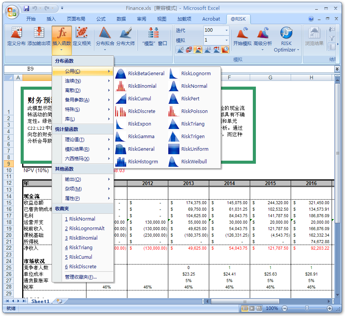
Task: Switch to Page Layout view in status bar
Action: click(252, 308)
